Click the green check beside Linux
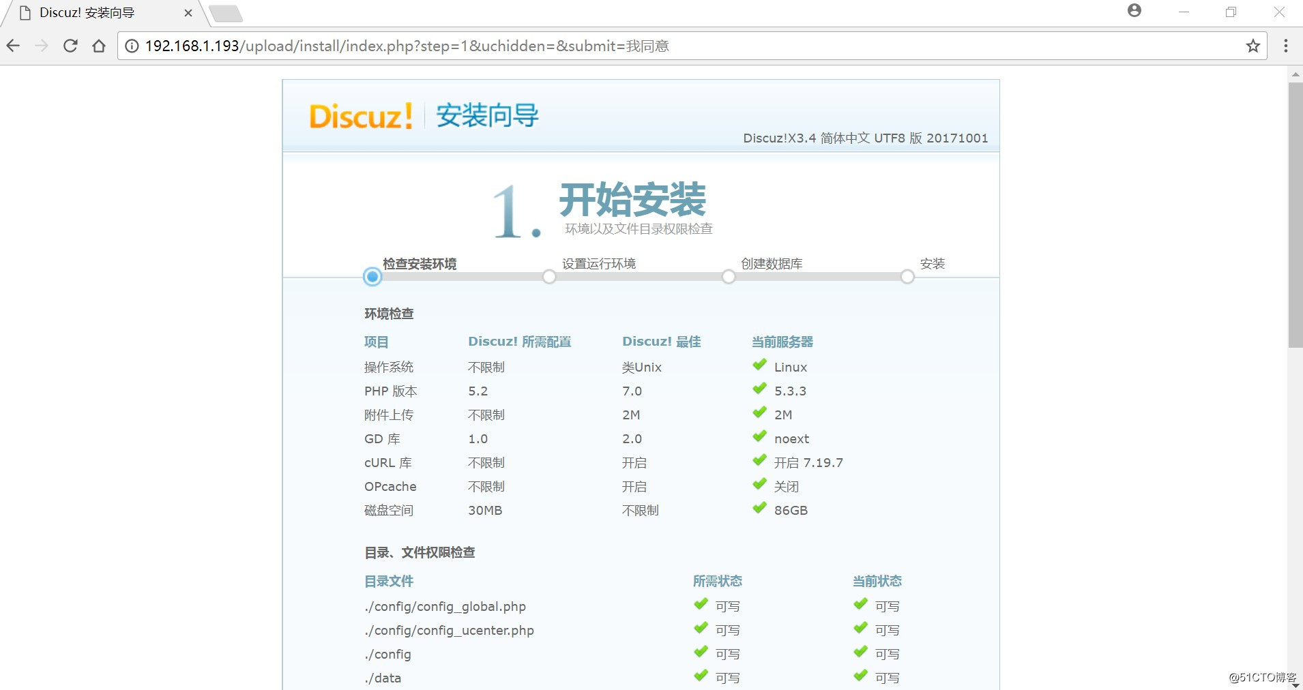Image resolution: width=1303 pixels, height=690 pixels. click(759, 365)
